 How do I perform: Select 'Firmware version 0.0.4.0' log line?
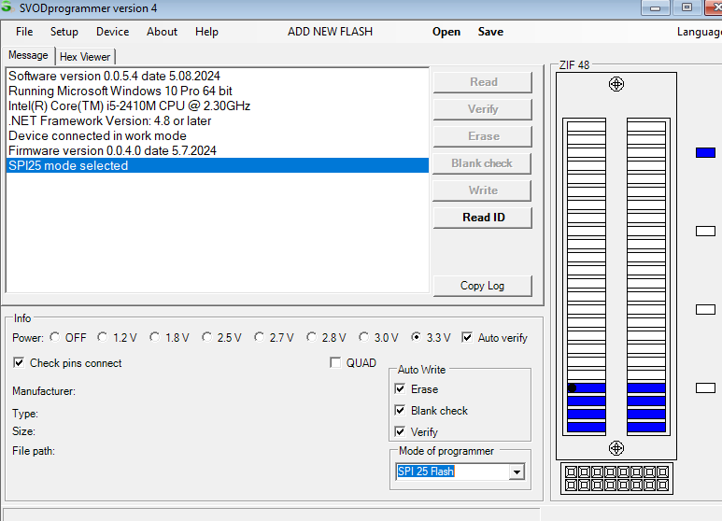[218, 150]
